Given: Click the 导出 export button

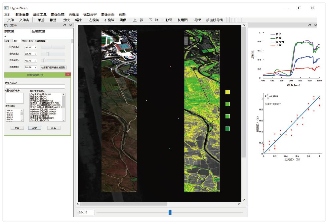Looking at the screenshot, I should tap(198, 20).
